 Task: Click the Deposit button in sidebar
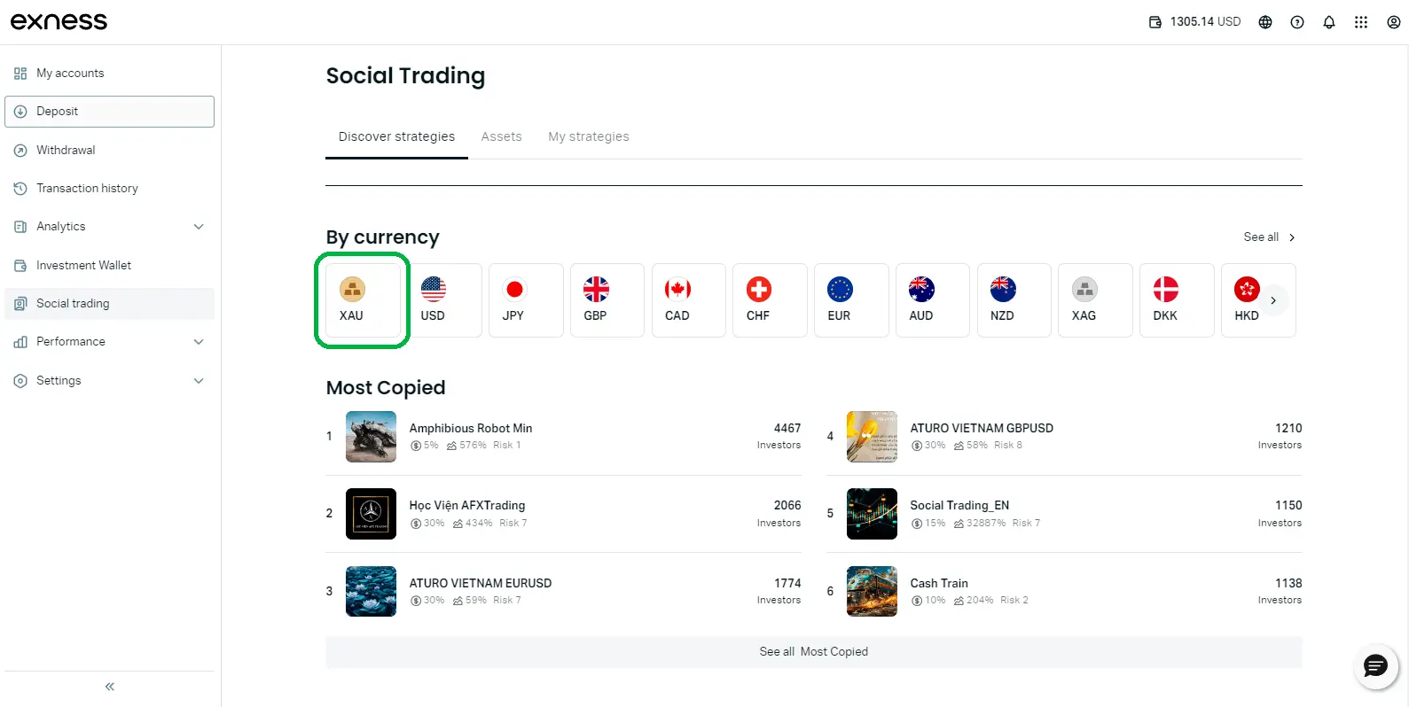coord(109,112)
